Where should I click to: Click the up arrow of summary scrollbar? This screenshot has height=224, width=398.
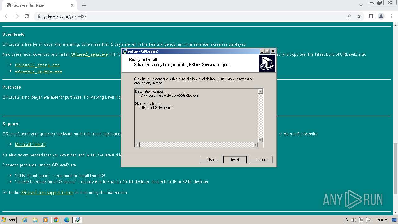click(x=261, y=91)
